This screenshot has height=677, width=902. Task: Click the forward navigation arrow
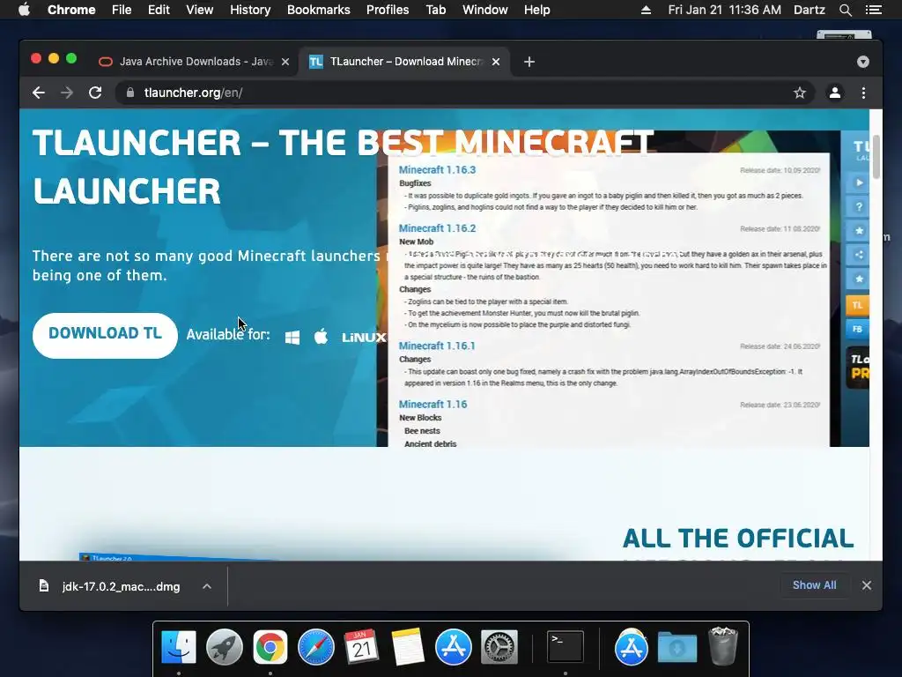click(x=67, y=93)
